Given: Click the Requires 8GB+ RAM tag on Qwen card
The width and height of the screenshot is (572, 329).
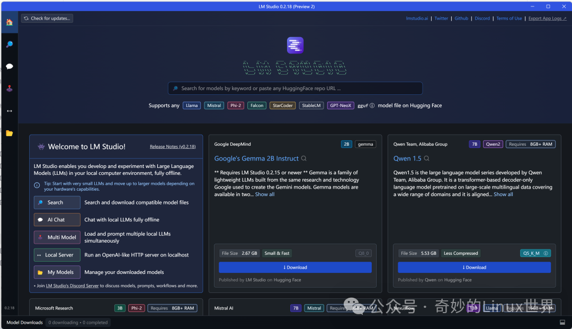Looking at the screenshot, I should point(530,144).
